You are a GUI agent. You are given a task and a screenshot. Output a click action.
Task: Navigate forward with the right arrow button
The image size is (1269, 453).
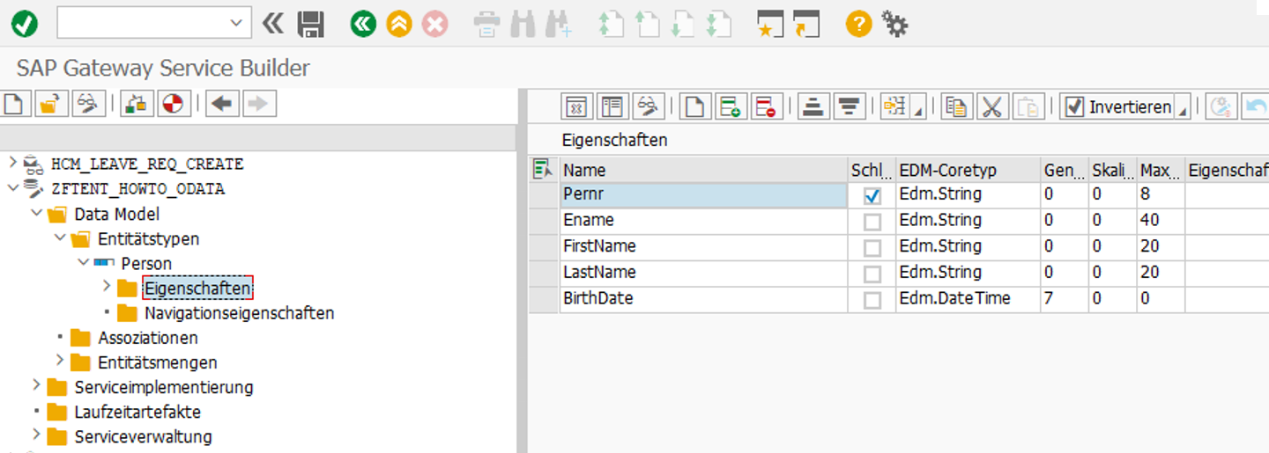coord(258,104)
